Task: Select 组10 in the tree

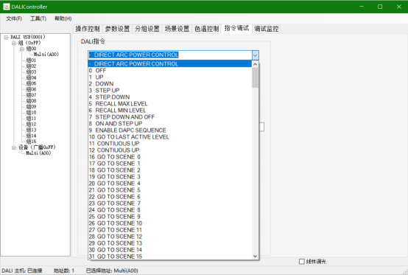Action: [31, 113]
